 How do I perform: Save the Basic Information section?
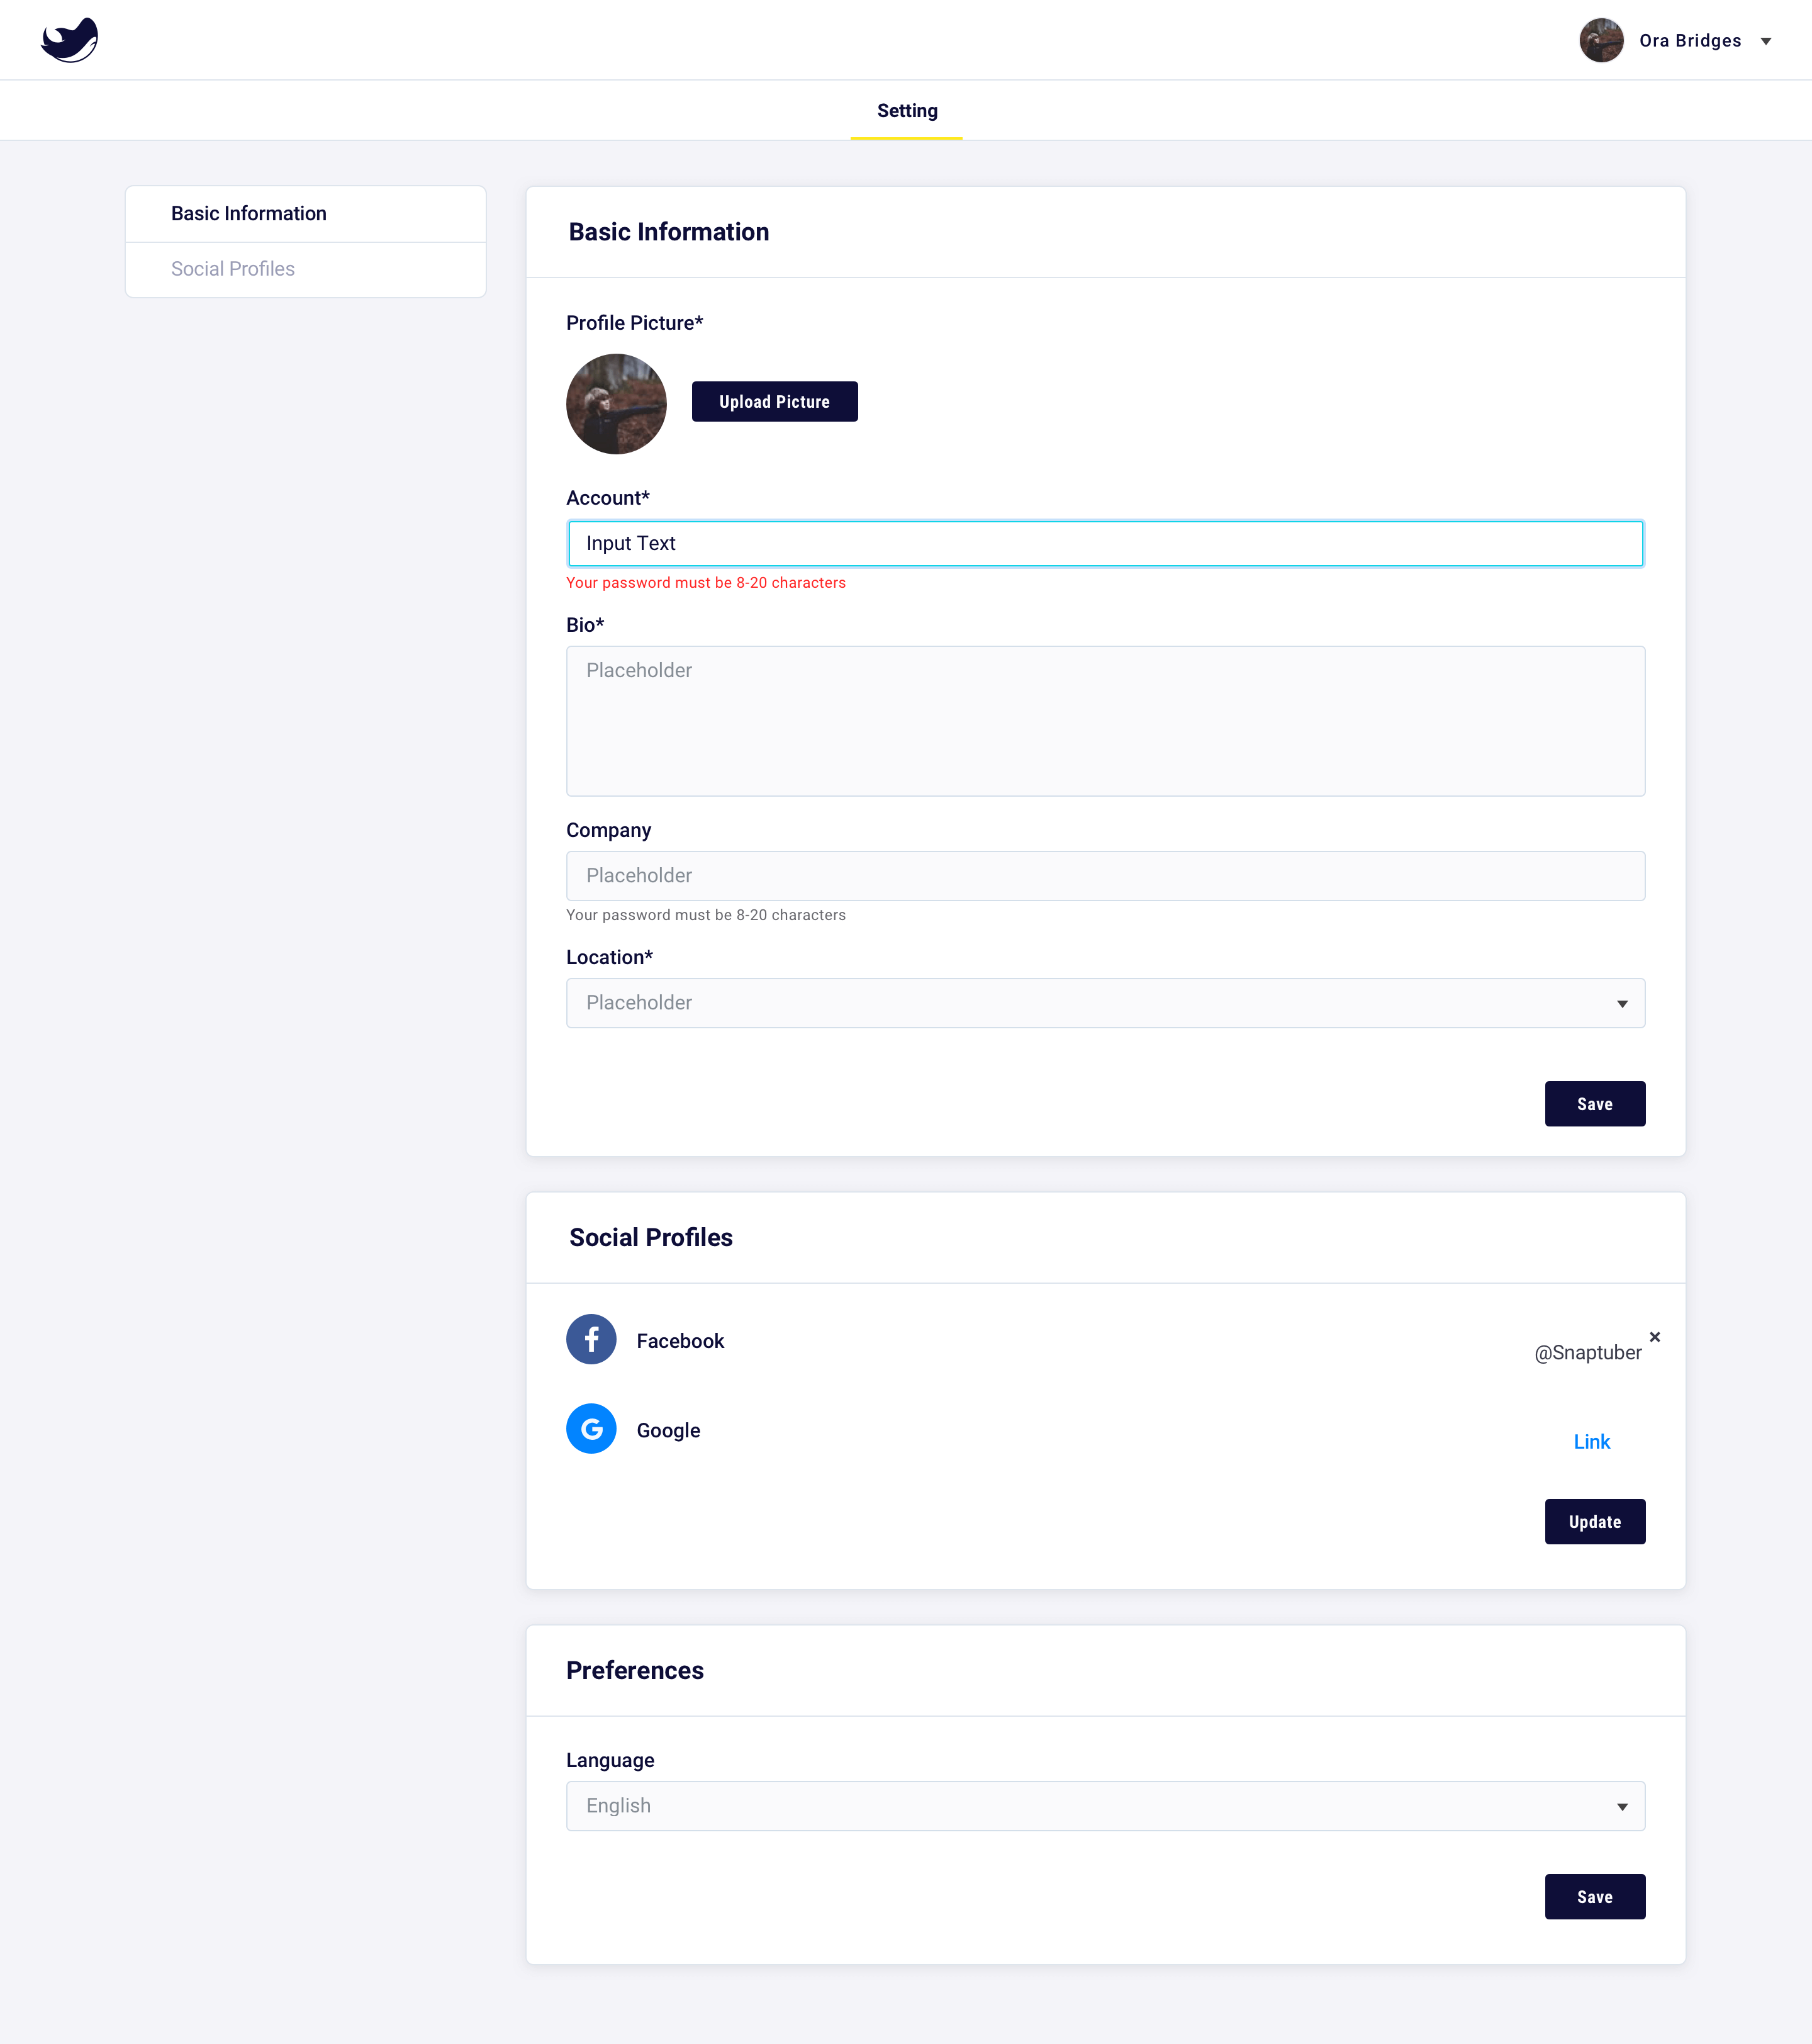pos(1595,1104)
